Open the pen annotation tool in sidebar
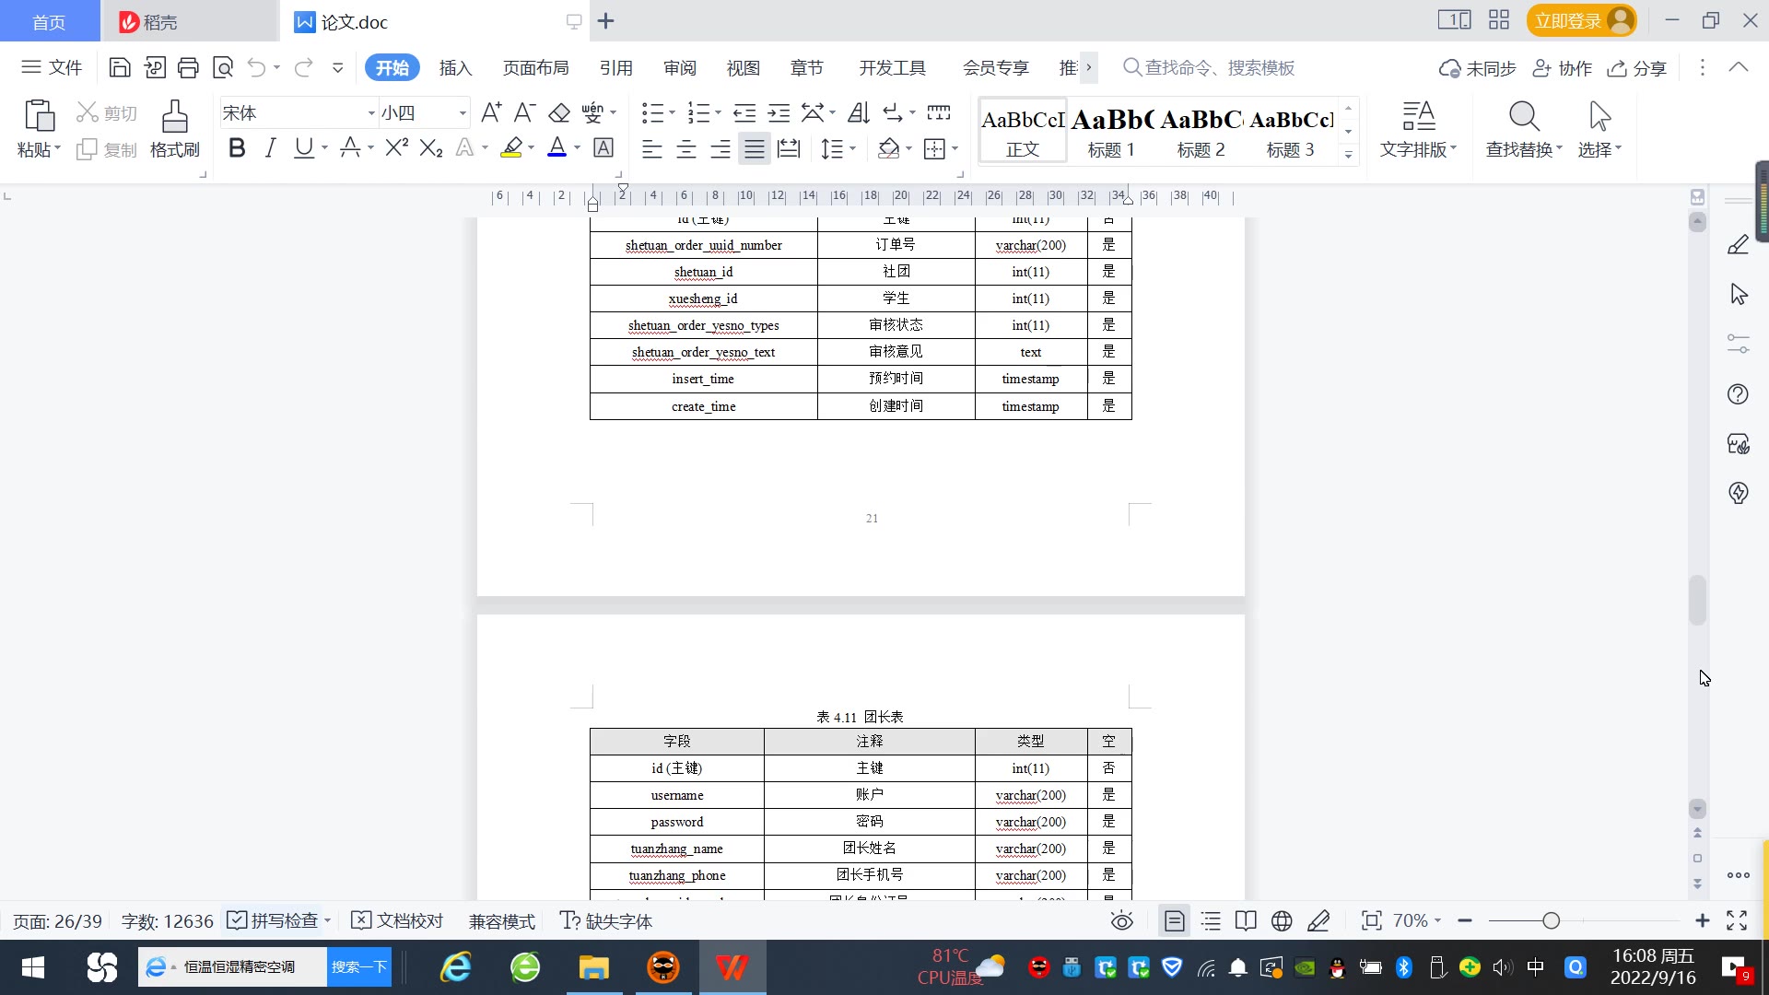Screen dimensions: 1769x995 coord(1738,245)
